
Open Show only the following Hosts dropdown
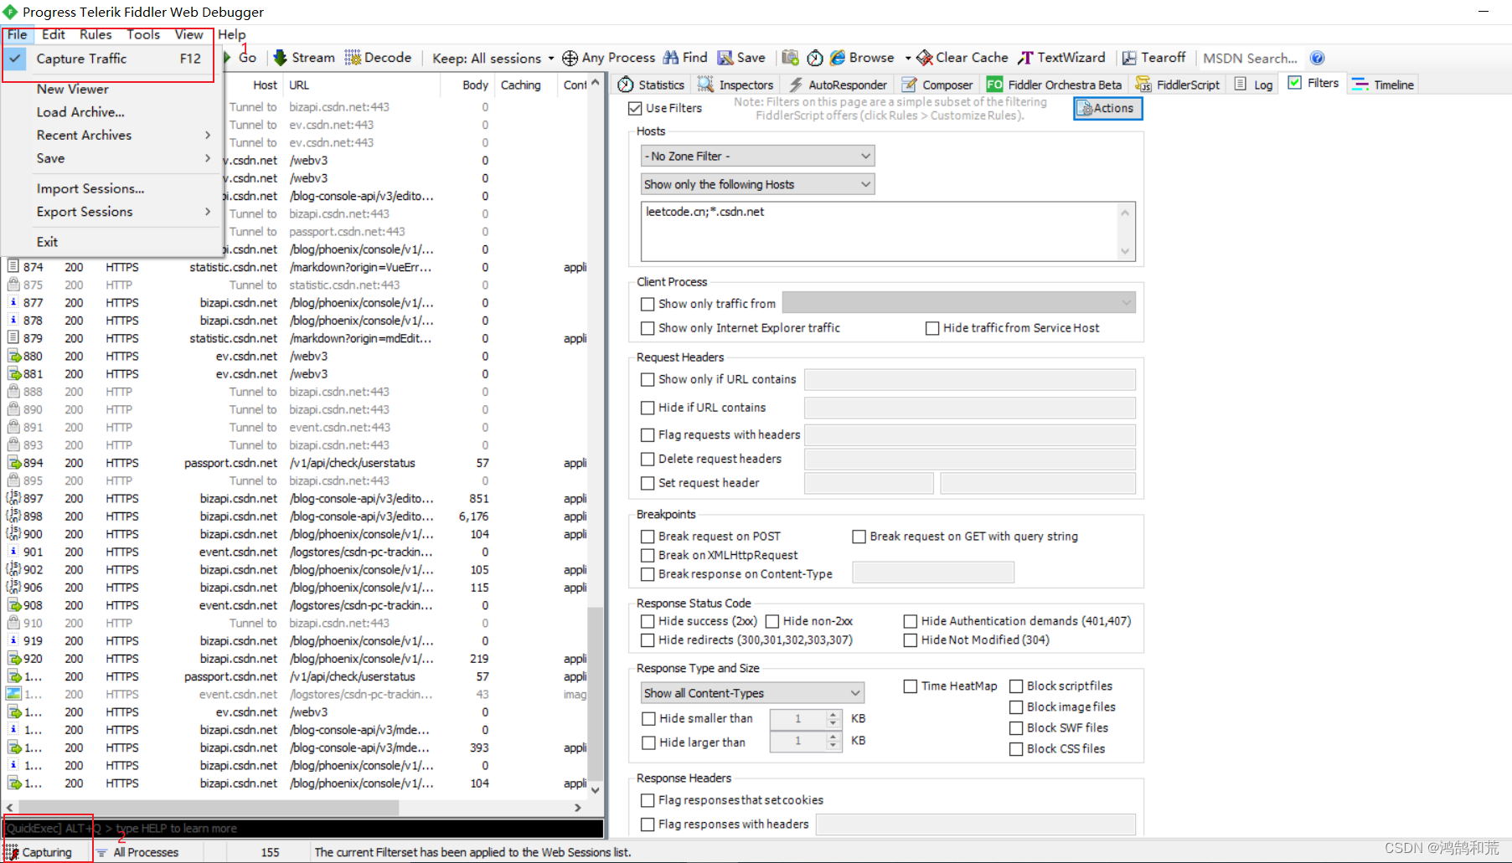pyautogui.click(x=757, y=184)
